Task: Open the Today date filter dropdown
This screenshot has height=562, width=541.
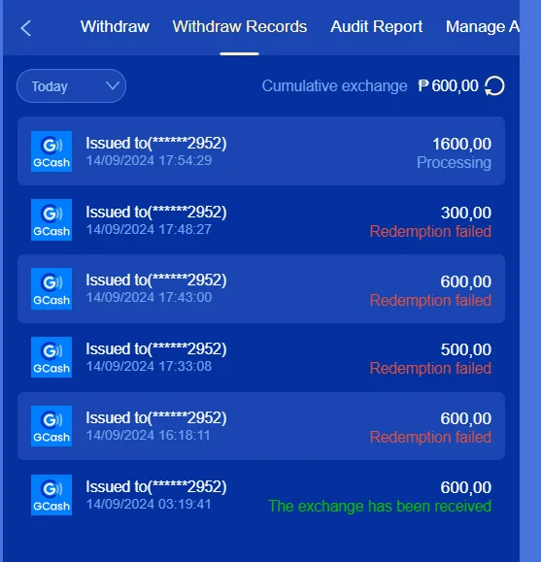Action: [x=71, y=86]
